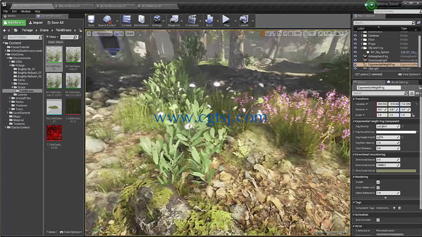Screen dimensions: 422x237
Task: Open Play options dropdown arrow
Action: click(235, 21)
